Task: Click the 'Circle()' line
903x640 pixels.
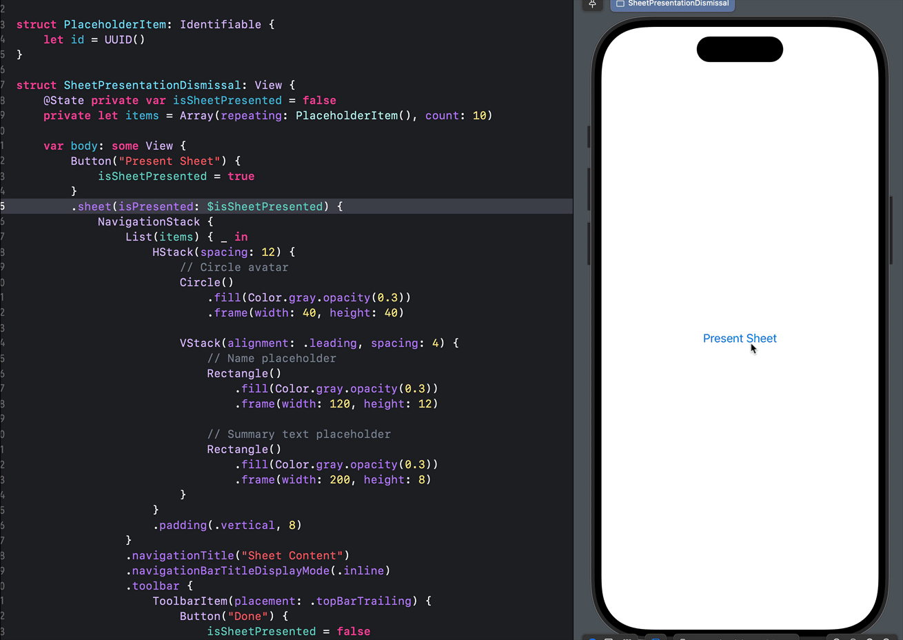Action: [207, 282]
